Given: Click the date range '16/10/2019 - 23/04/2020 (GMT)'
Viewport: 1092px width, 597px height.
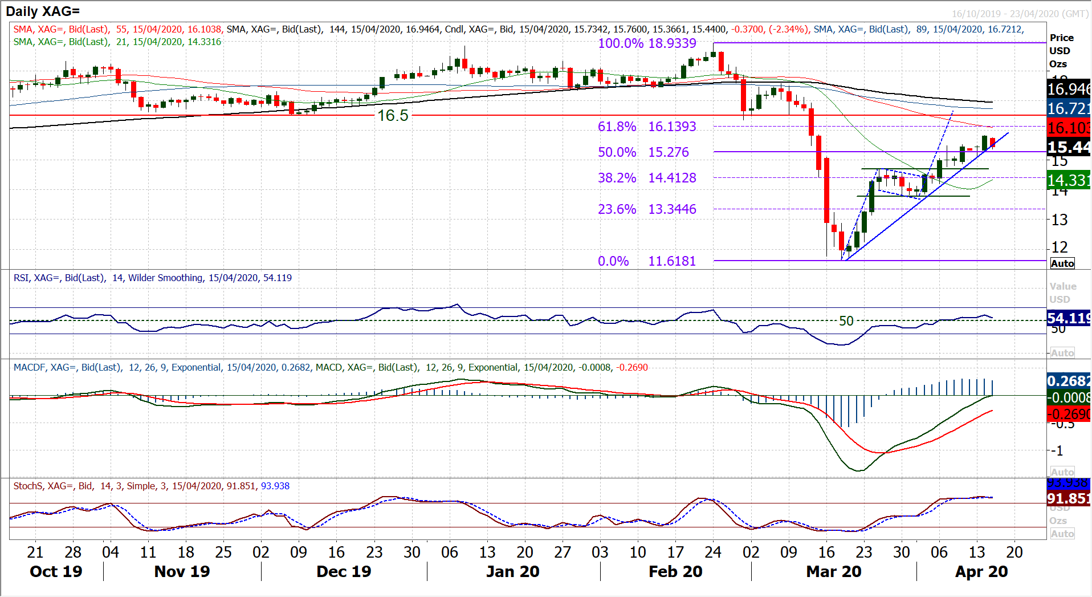Looking at the screenshot, I should (1019, 14).
